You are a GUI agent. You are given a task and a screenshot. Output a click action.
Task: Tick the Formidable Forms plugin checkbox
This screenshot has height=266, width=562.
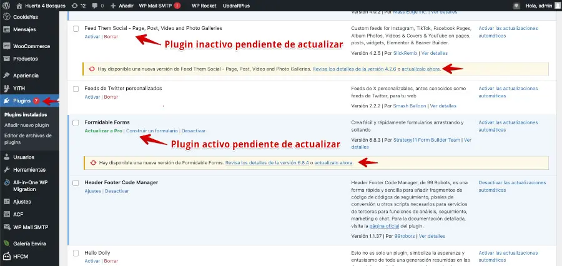(x=76, y=123)
